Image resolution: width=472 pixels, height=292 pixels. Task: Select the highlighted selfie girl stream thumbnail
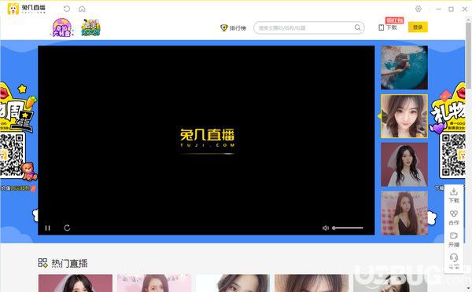[x=404, y=116]
